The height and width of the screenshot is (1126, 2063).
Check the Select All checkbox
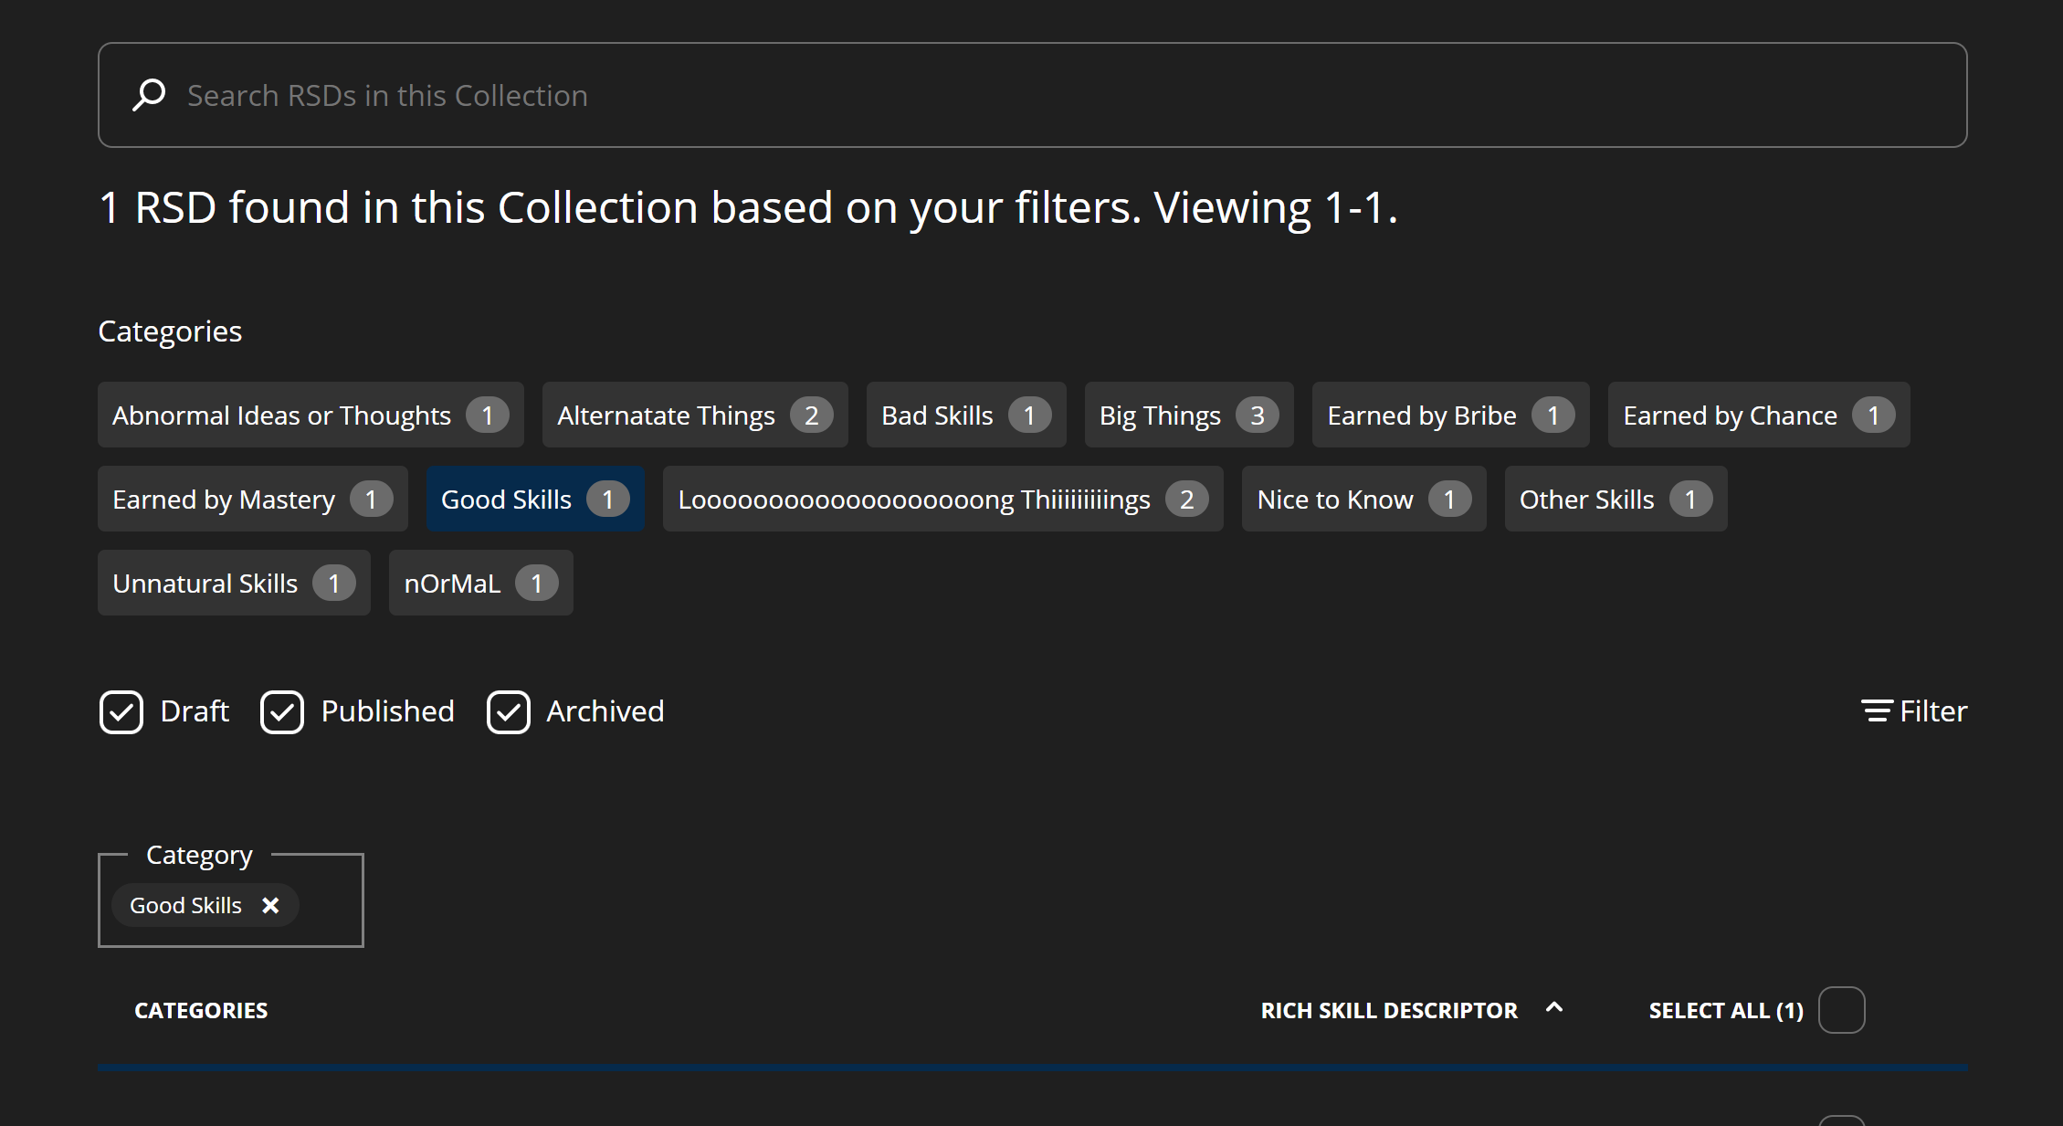(x=1841, y=1010)
